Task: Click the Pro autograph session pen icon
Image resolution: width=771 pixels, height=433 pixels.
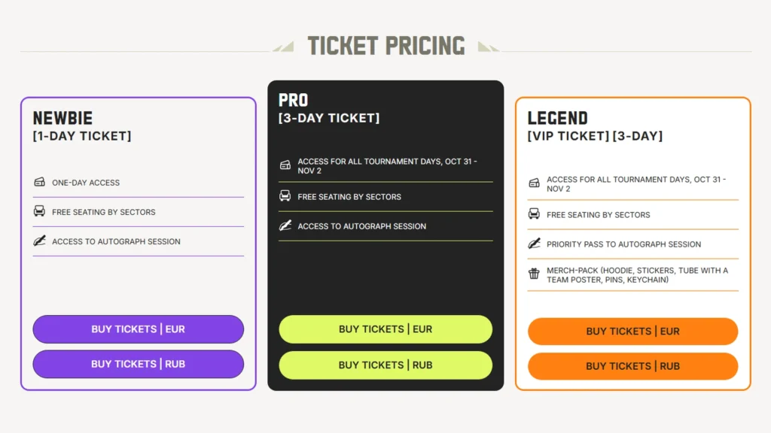Action: pos(285,226)
